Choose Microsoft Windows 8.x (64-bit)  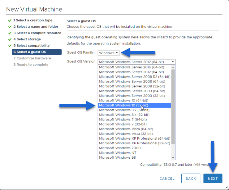click(x=134, y=110)
